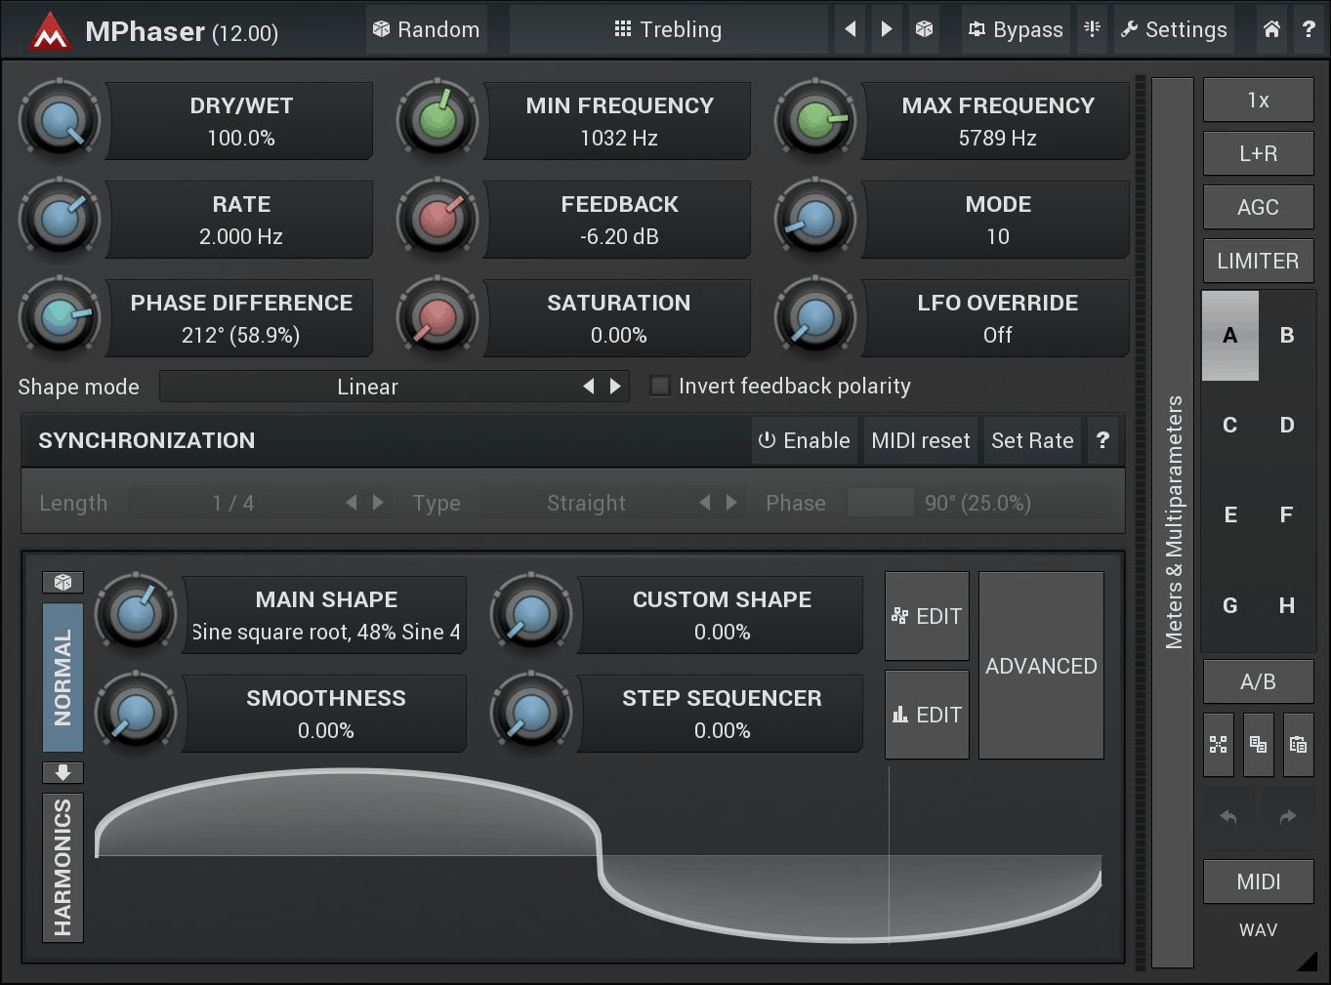Toggle the LIMITER button
The image size is (1331, 985).
(1258, 261)
